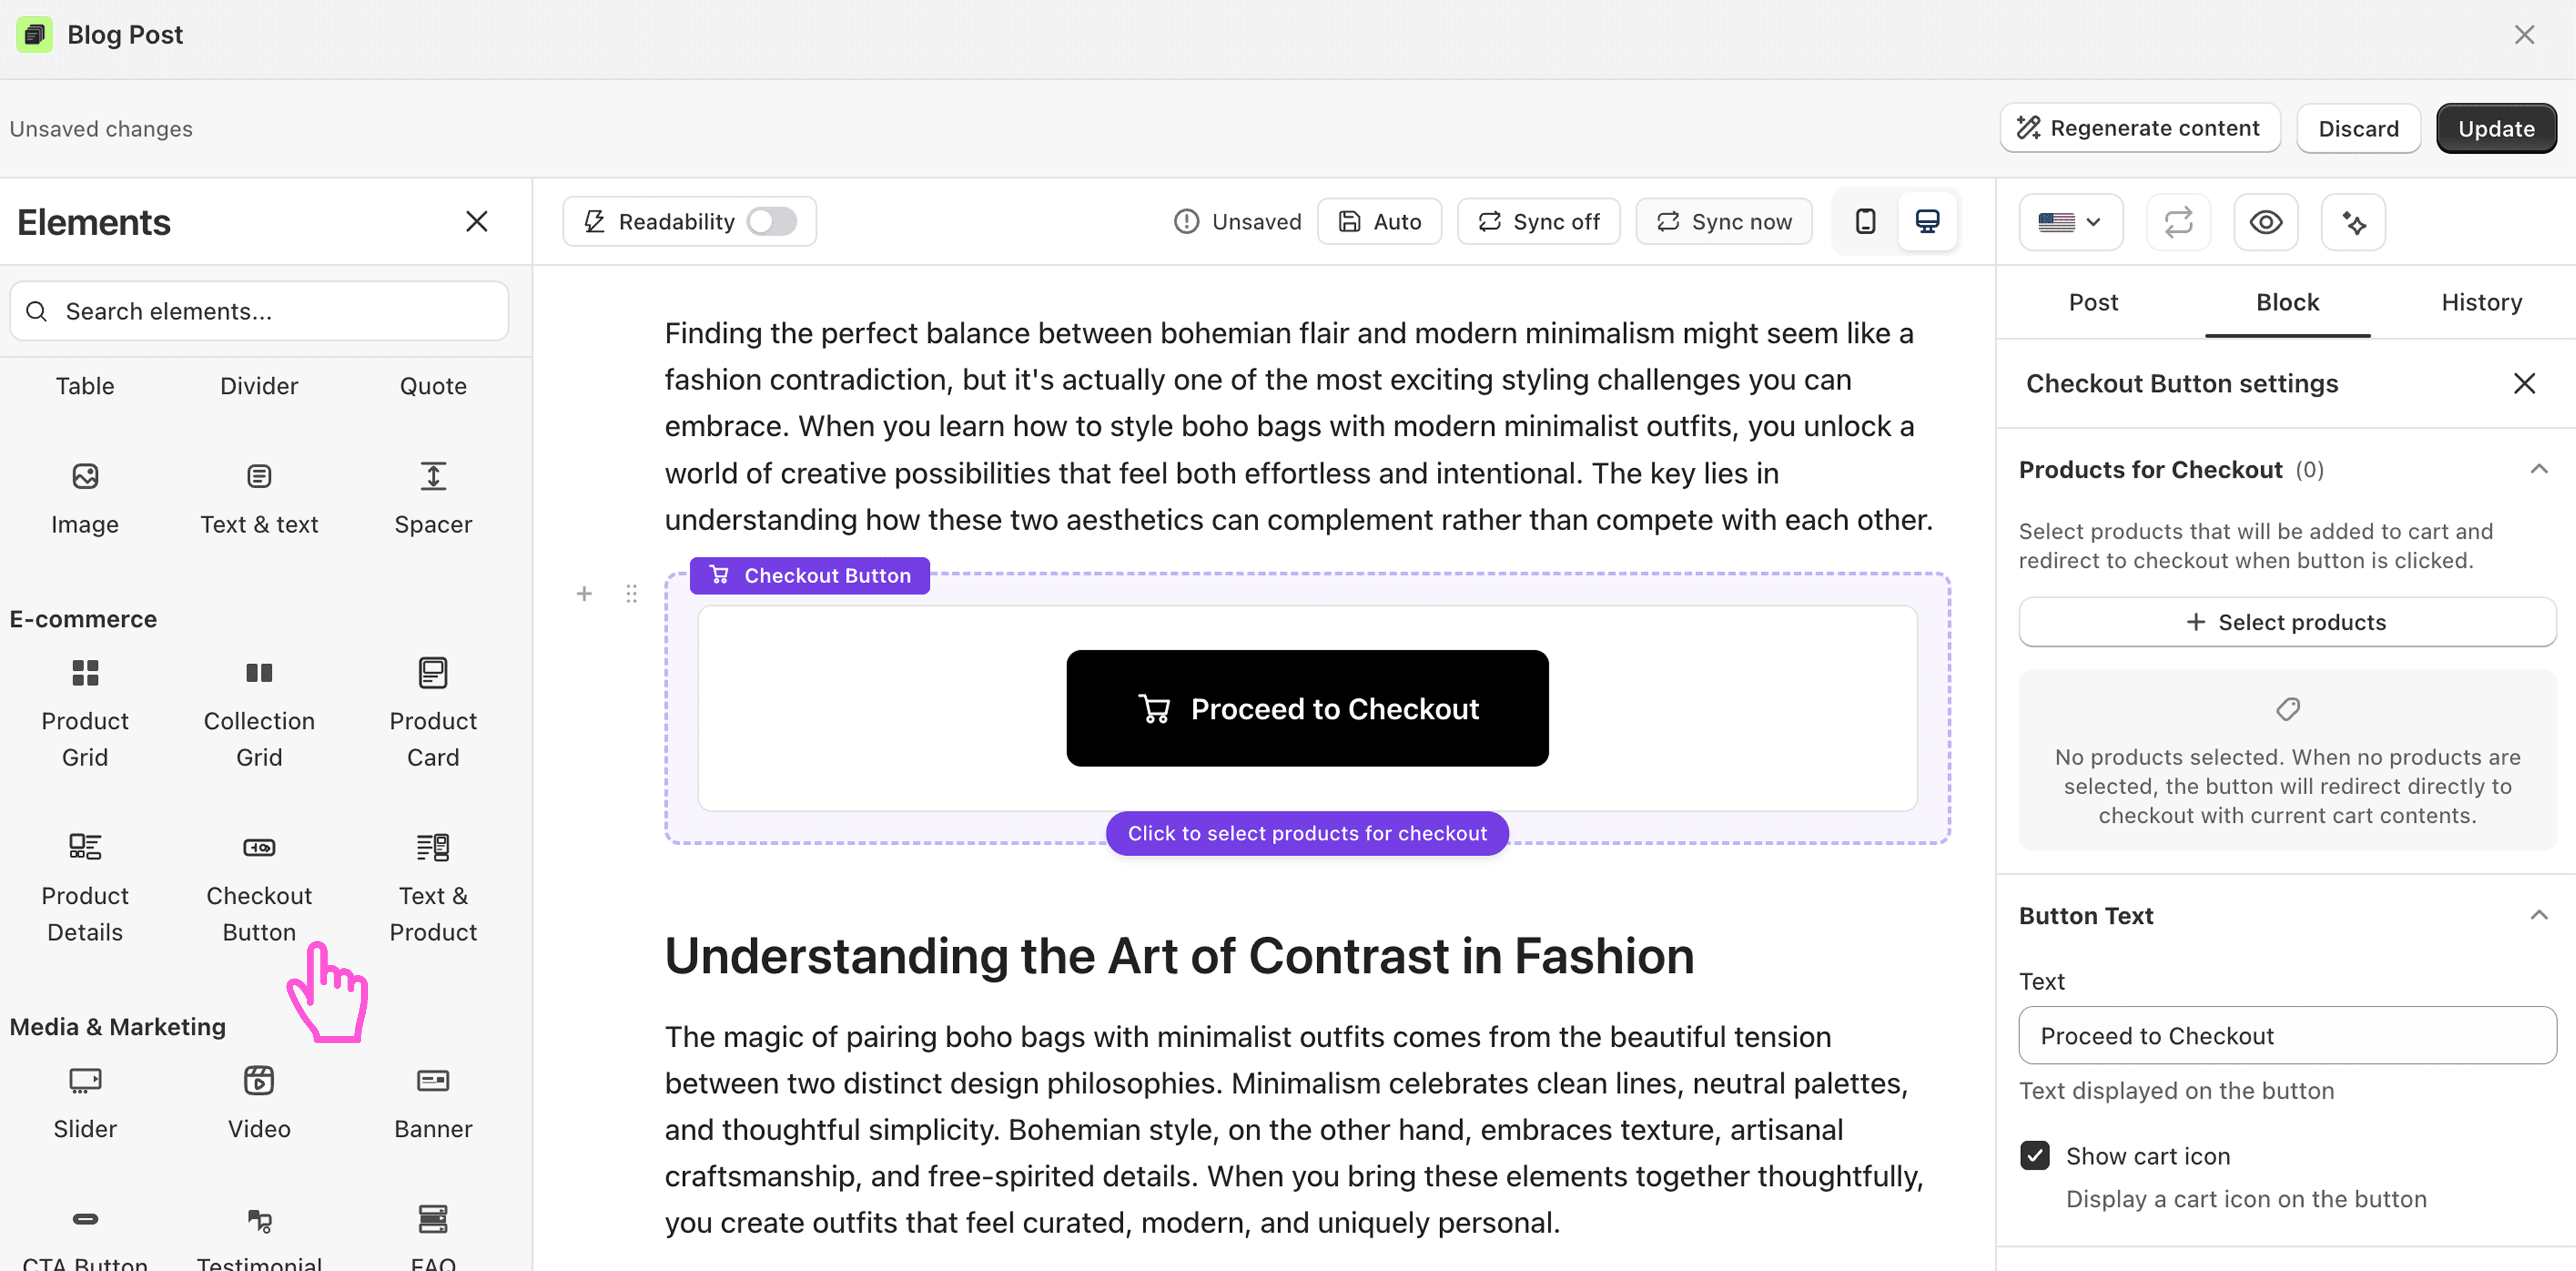Click the 'E-commerce' section heading

pos(83,619)
